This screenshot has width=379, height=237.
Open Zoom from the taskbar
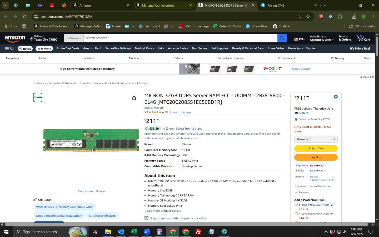(147, 232)
